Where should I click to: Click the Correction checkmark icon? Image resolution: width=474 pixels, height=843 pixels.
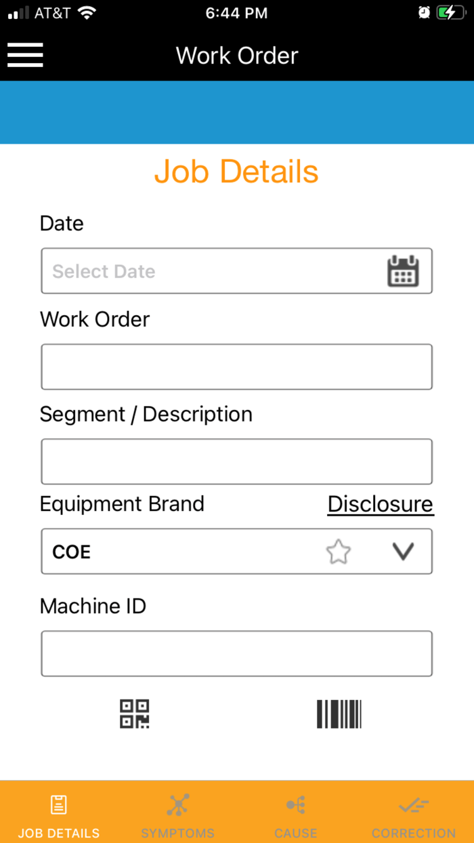click(x=413, y=804)
